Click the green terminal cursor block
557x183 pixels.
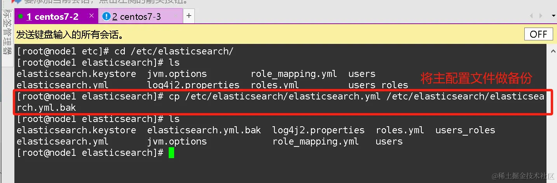[171, 153]
